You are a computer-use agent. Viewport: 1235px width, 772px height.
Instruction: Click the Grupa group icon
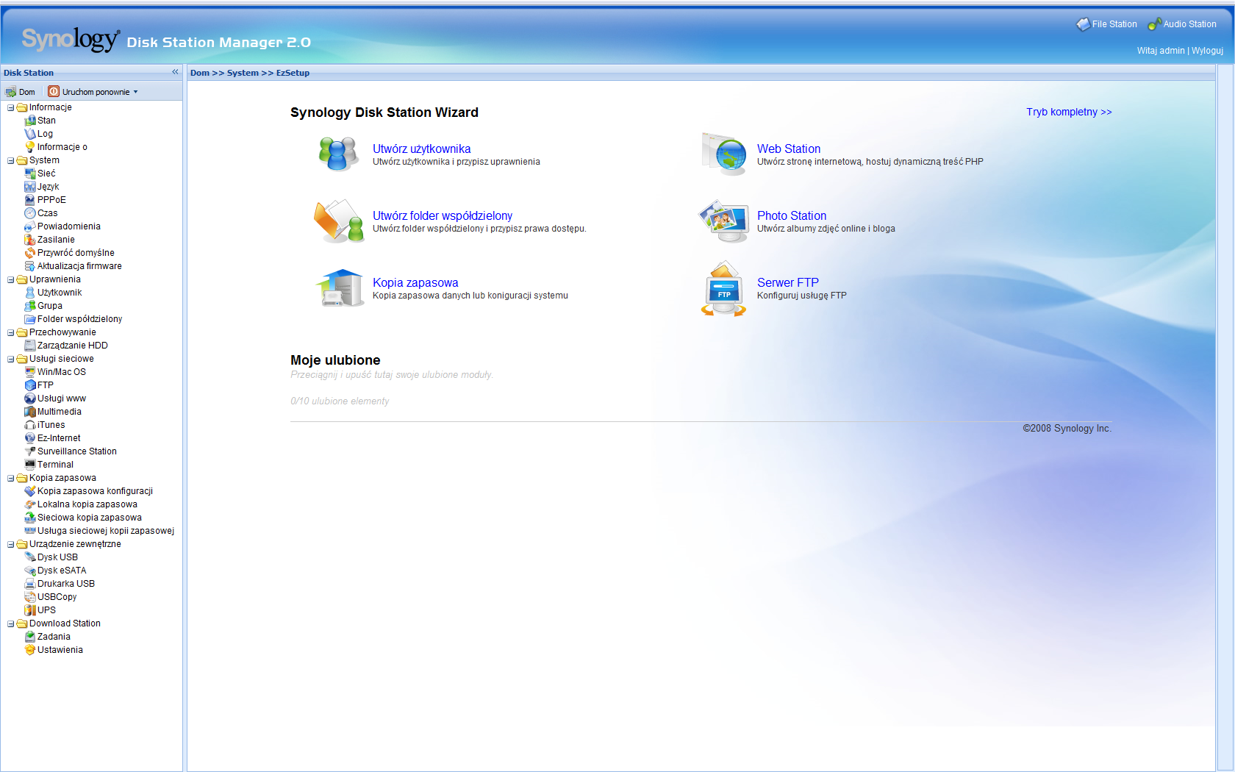click(30, 306)
